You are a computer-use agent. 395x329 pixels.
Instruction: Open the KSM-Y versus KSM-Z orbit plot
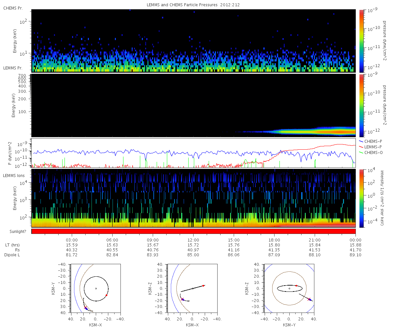(x=289, y=289)
